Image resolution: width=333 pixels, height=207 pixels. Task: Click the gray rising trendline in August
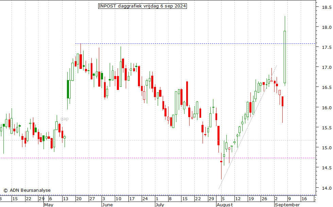click(x=248, y=127)
